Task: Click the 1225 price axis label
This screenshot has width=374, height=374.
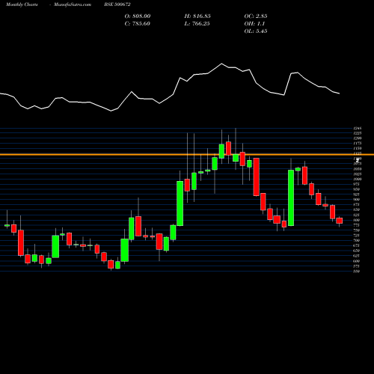Action: tap(358, 133)
